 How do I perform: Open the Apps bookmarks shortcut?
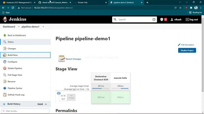[6, 13]
